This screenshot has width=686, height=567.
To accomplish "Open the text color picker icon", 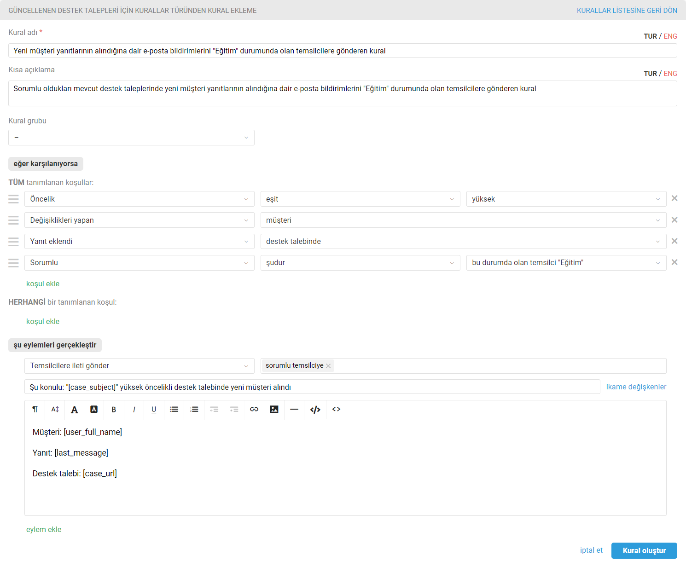I will 75,410.
